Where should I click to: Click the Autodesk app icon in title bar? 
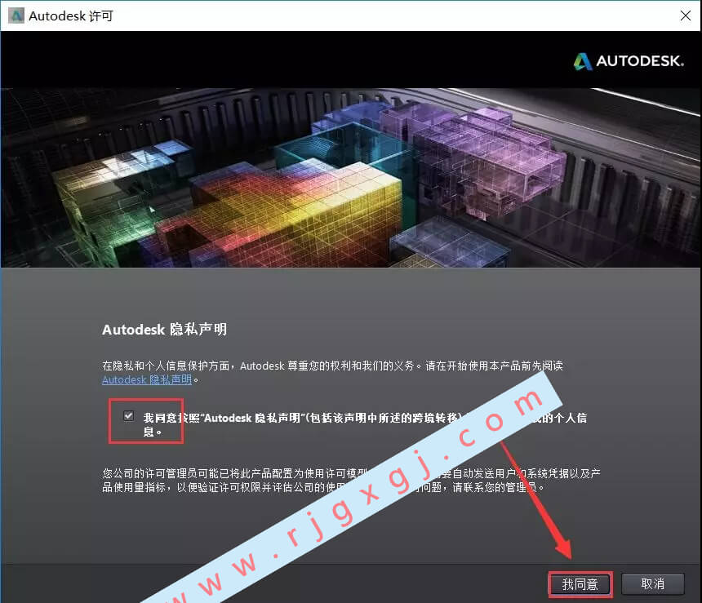pos(16,16)
